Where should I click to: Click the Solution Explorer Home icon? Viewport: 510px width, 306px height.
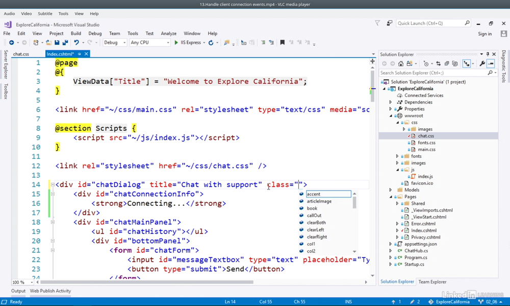[401, 63]
